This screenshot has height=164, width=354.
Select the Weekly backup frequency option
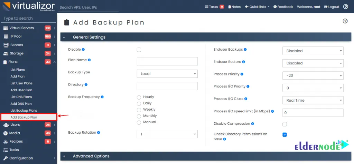click(139, 110)
